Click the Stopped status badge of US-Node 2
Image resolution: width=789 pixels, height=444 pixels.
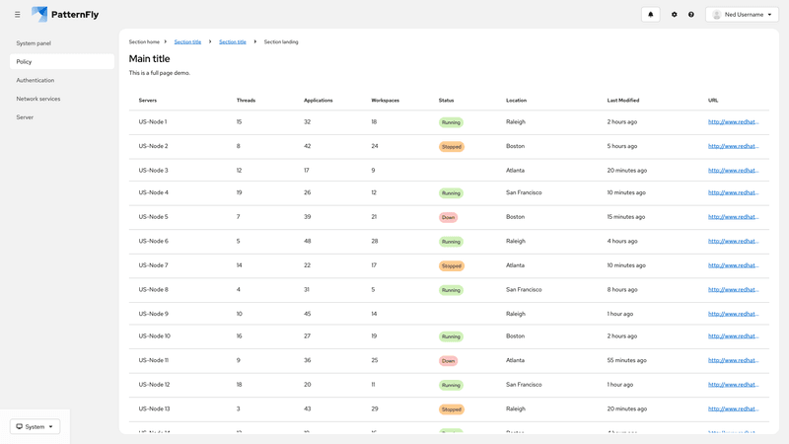[452, 146]
